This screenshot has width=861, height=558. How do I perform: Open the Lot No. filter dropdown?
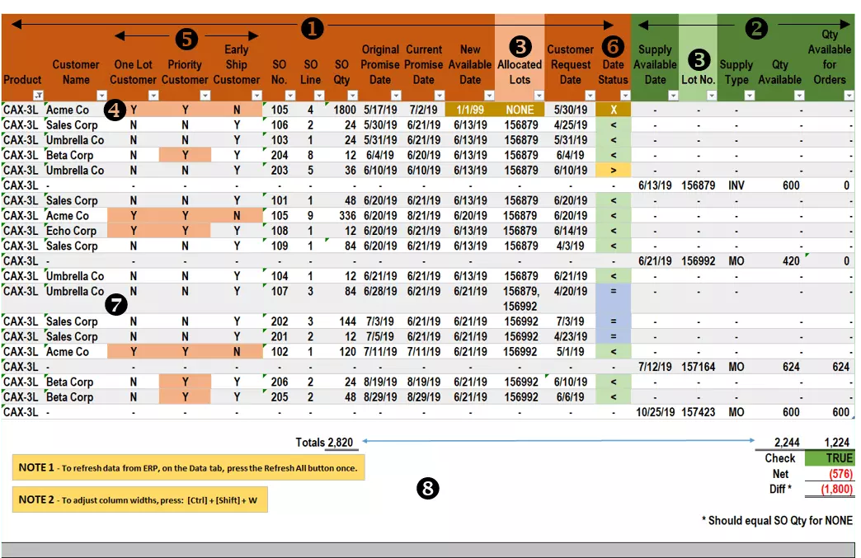coord(712,96)
